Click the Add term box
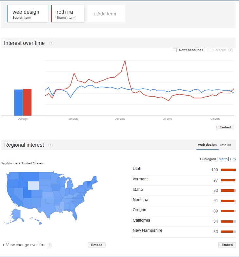This screenshot has height=257, width=239. [x=106, y=14]
